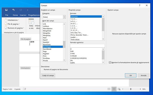Switch to the Inserisci ribbon tab
Image resolution: width=153 pixels, height=95 pixels.
tap(23, 15)
